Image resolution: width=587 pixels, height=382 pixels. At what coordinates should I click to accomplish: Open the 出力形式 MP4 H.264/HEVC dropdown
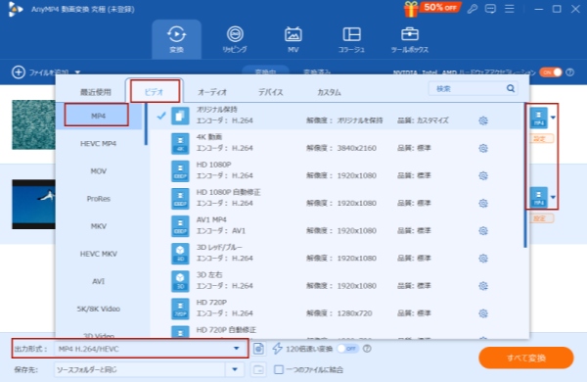click(153, 349)
